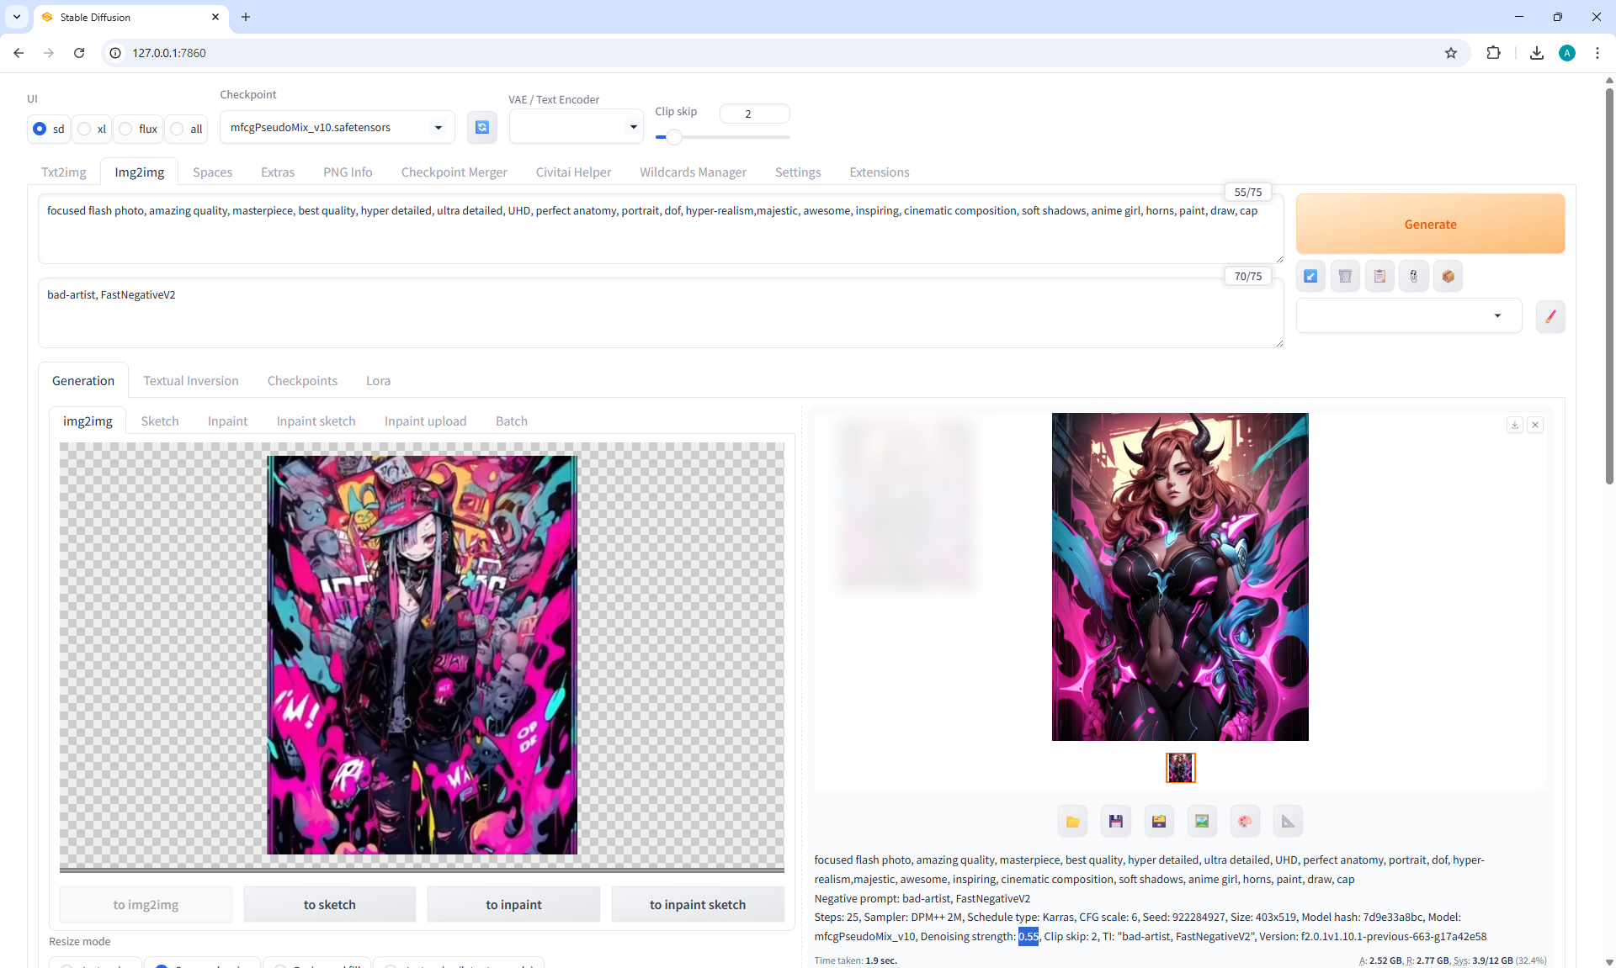Click the paintbrush edit styles icon

(1550, 316)
